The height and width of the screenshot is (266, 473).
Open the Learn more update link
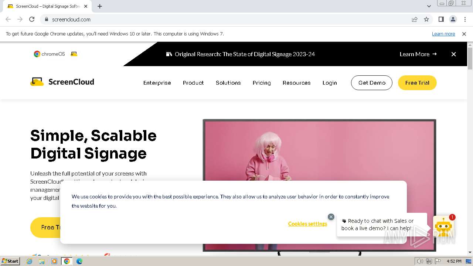(x=443, y=34)
